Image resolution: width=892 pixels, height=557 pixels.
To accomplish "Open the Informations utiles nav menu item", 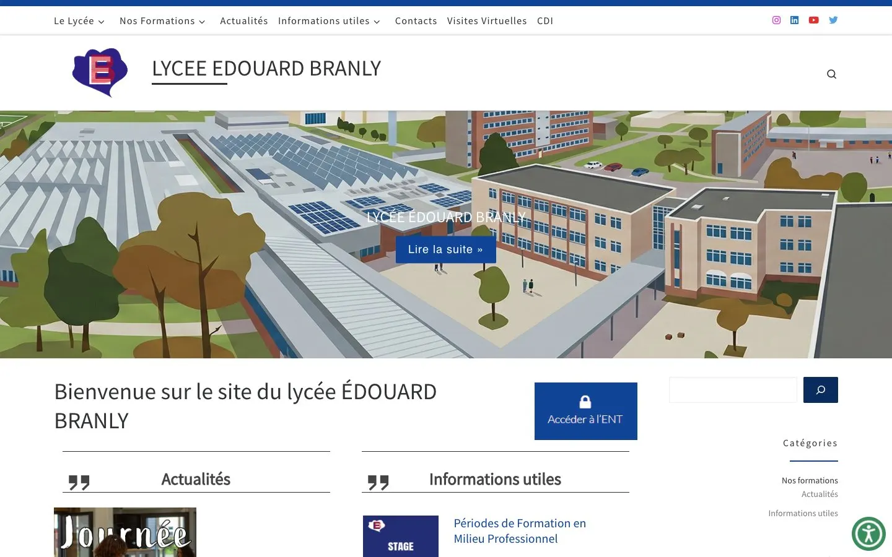I will tap(324, 21).
